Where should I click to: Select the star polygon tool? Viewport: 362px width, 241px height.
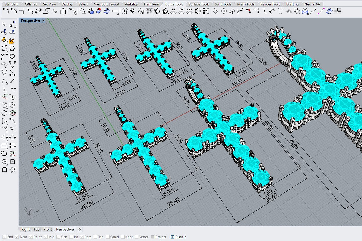[x=13, y=170]
